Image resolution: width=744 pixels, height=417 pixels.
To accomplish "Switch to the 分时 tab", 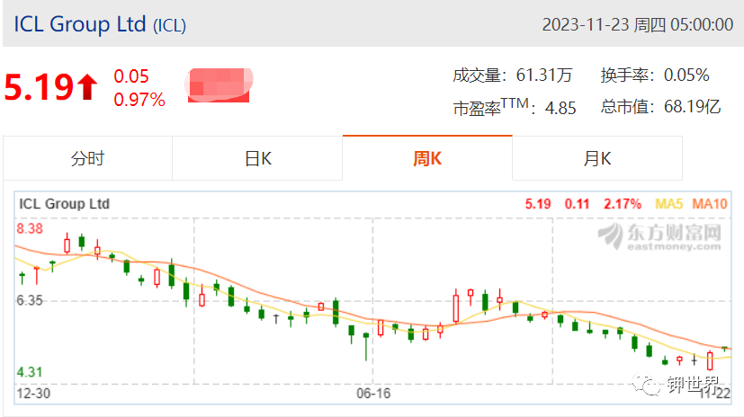I will [x=87, y=158].
